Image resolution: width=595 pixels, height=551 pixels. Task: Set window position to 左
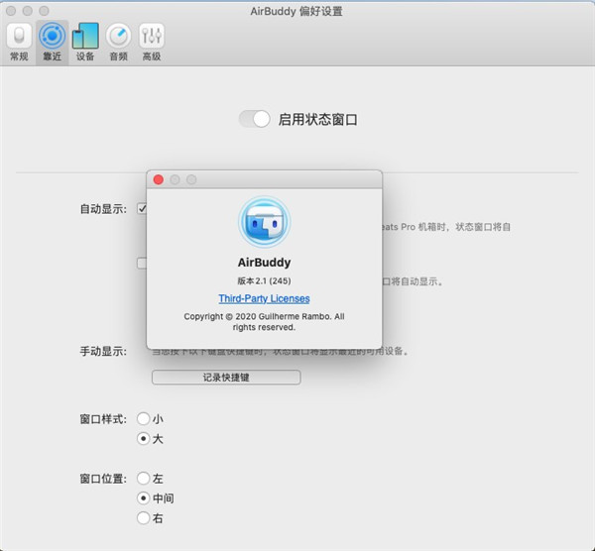pos(144,479)
